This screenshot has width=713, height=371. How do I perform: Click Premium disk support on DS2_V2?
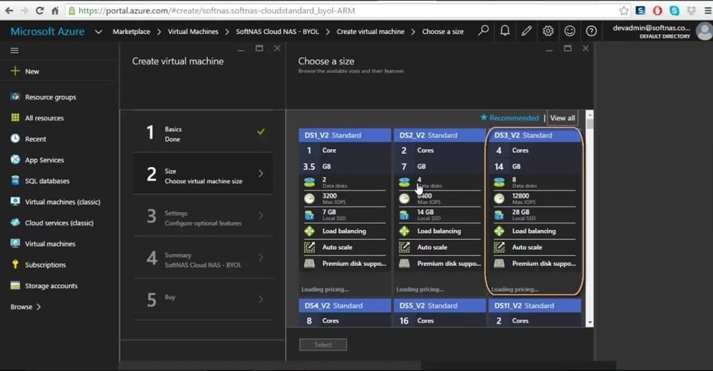tap(449, 263)
